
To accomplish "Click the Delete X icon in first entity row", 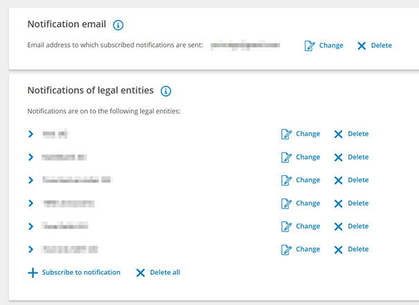I will pos(338,134).
